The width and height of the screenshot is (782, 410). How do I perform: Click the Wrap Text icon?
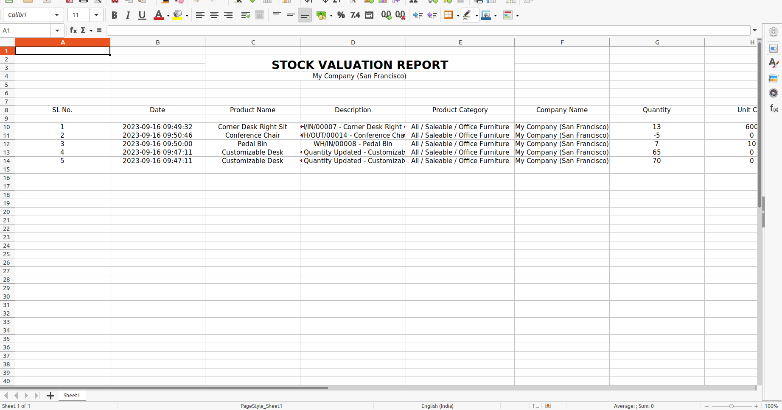point(245,15)
